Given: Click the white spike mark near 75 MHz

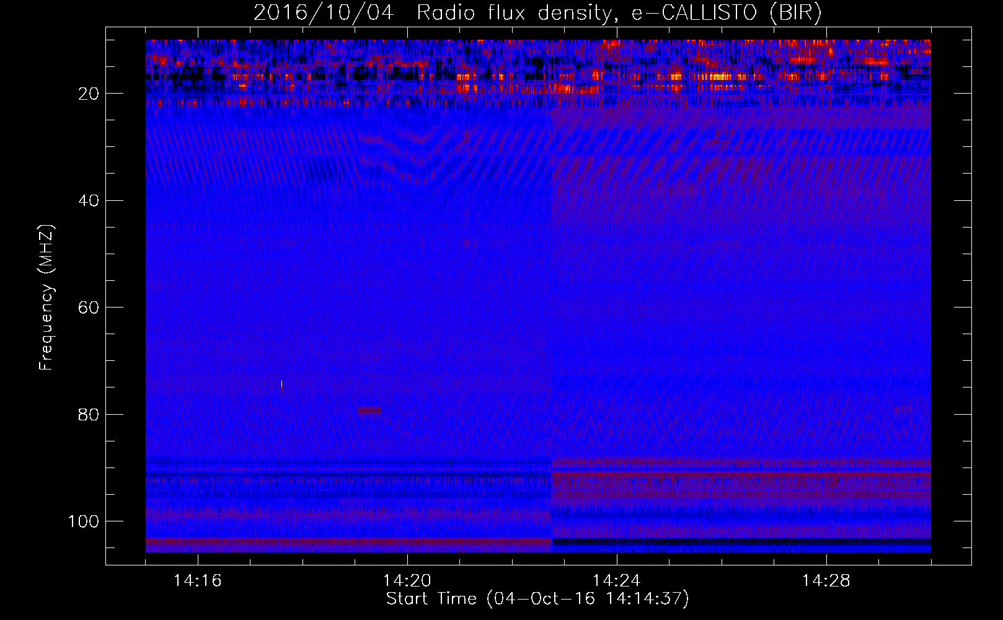Looking at the screenshot, I should (282, 384).
